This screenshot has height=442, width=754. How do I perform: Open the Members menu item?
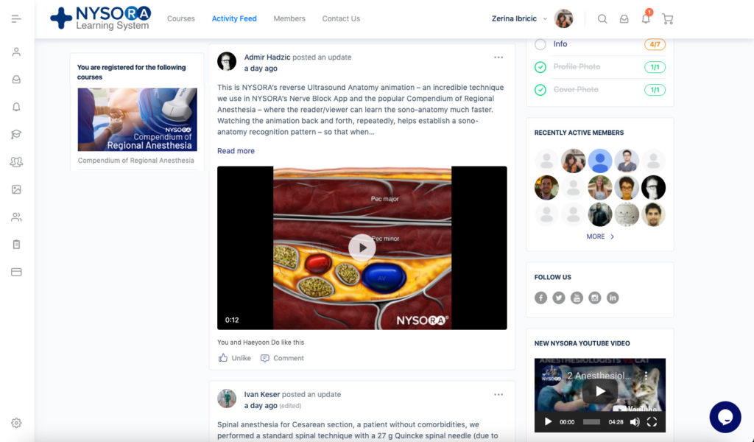coord(289,18)
